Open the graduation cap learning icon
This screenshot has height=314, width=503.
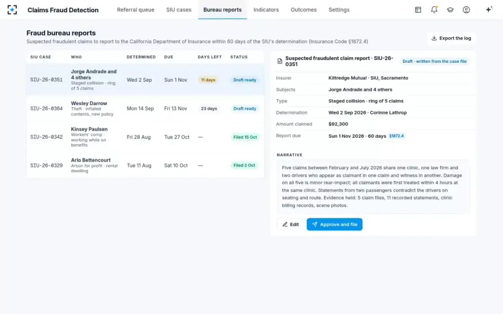point(450,10)
